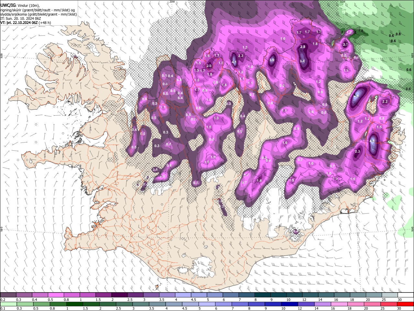Screen dimensions: 414x311
Task: Click the 64N latitude label on the right edge
Action: pos(412,229)
